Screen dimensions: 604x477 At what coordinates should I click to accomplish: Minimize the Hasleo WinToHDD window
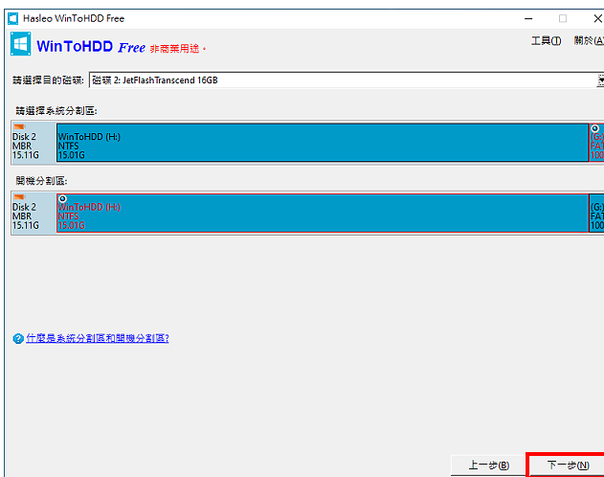pos(528,18)
